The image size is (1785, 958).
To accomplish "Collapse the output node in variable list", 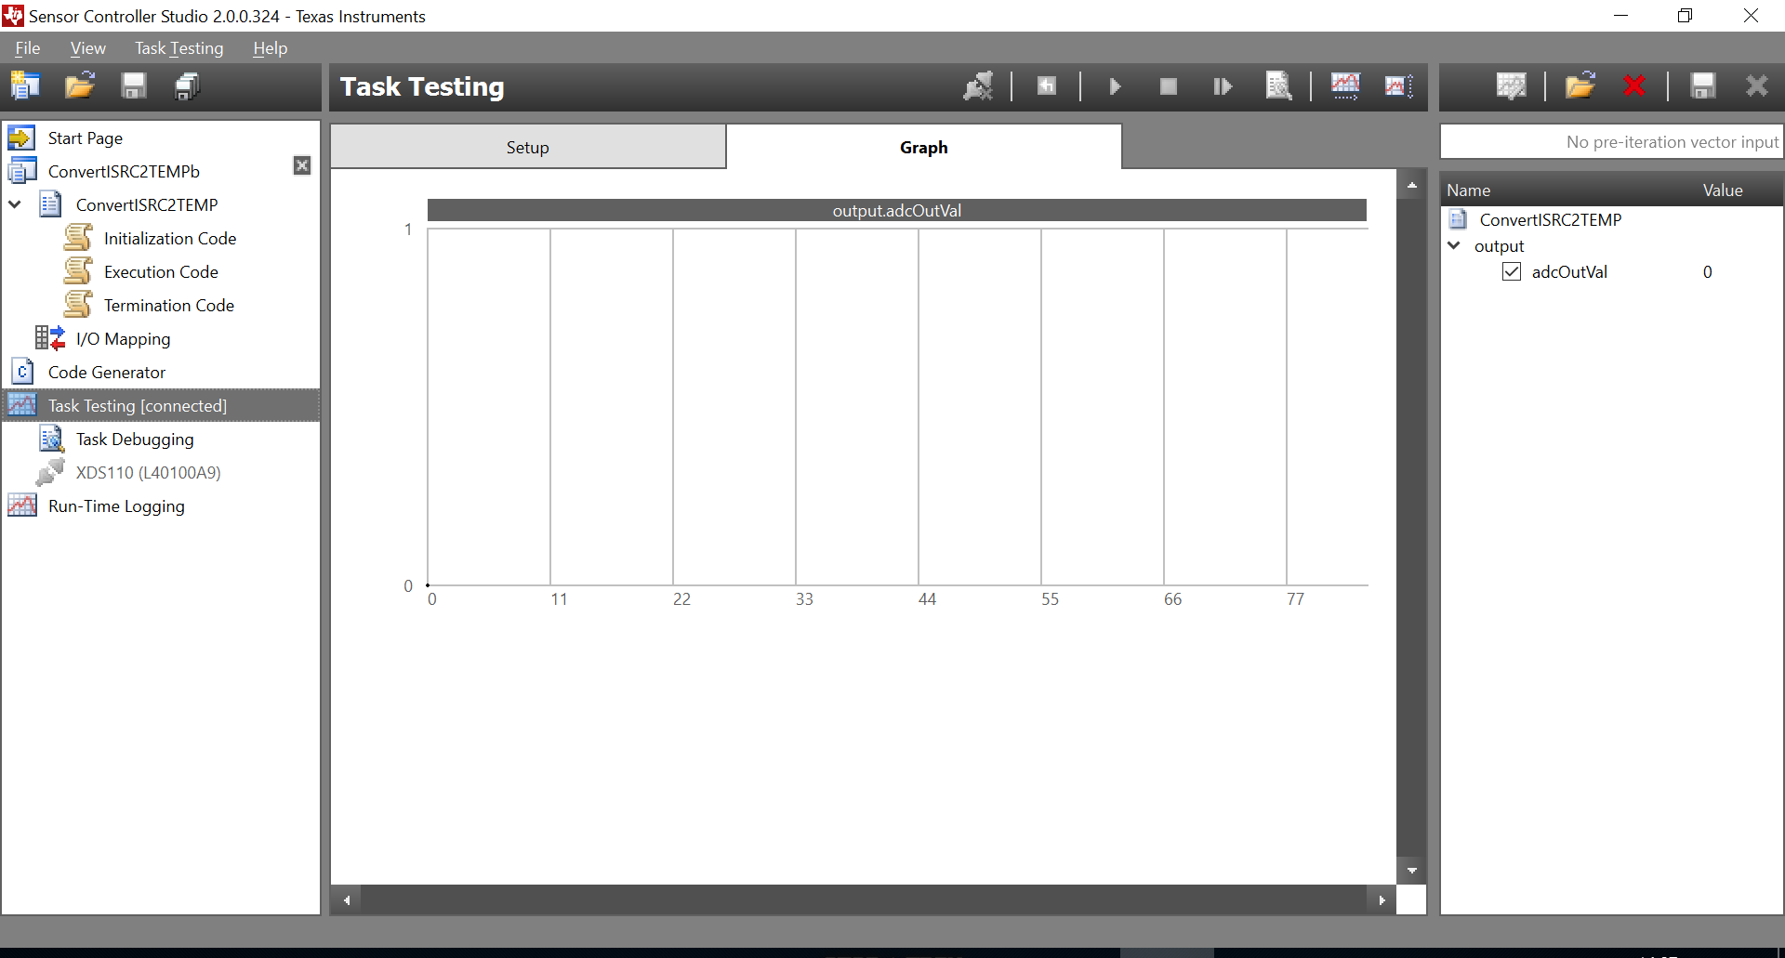I will coord(1454,245).
